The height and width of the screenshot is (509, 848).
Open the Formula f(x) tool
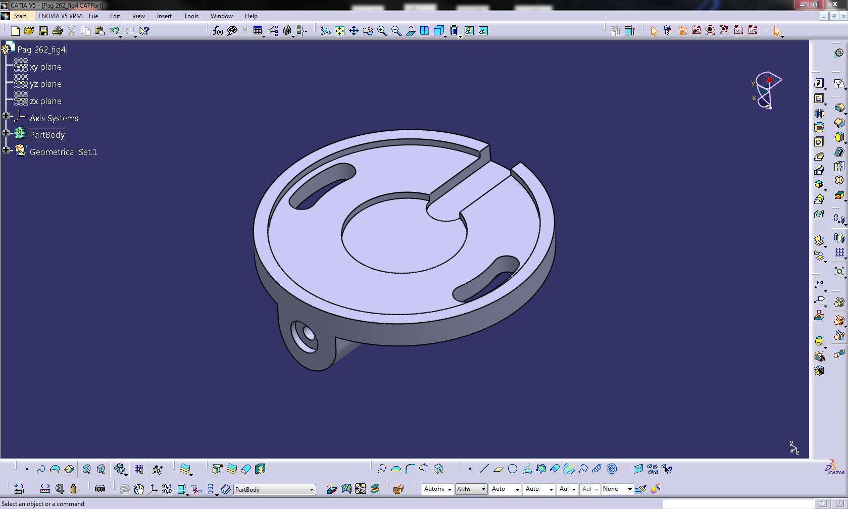point(218,31)
